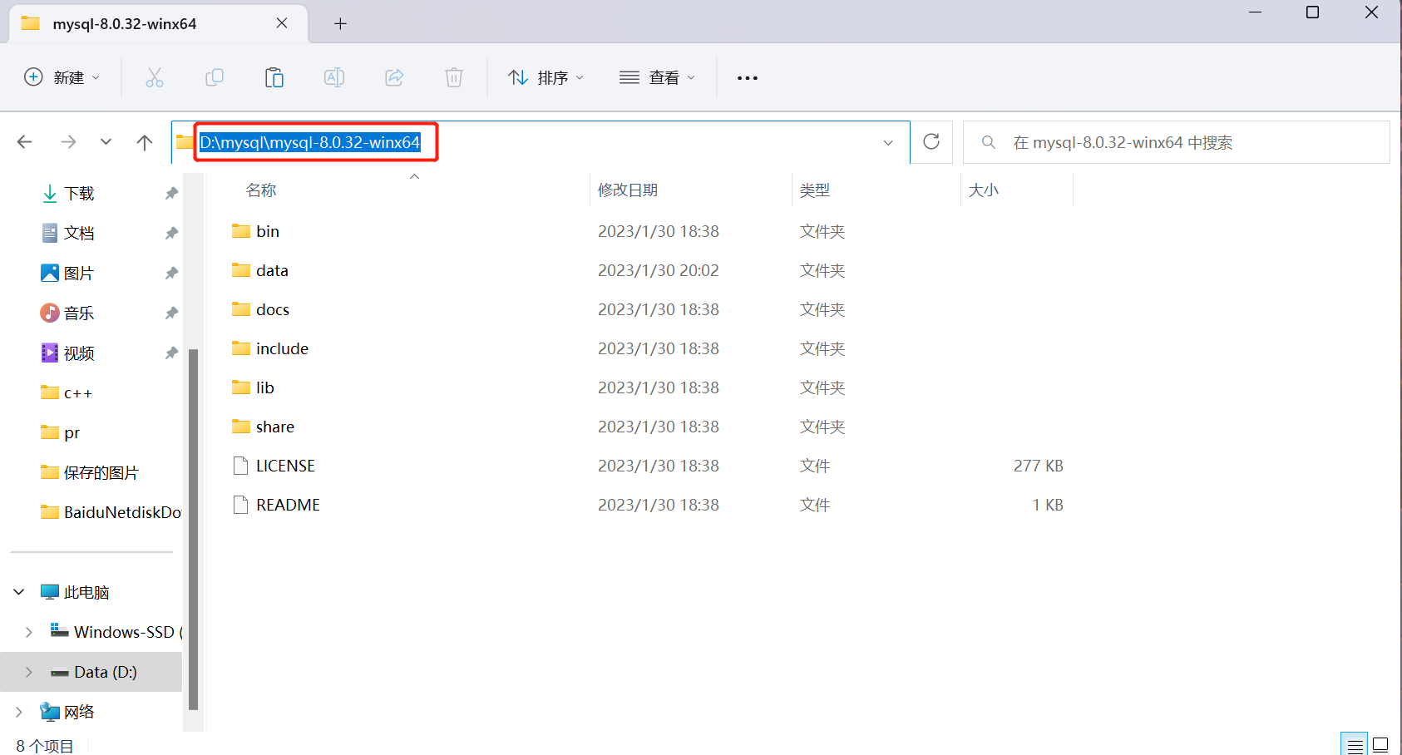Click the Copy icon in toolbar
The height and width of the screenshot is (755, 1402).
[x=215, y=77]
